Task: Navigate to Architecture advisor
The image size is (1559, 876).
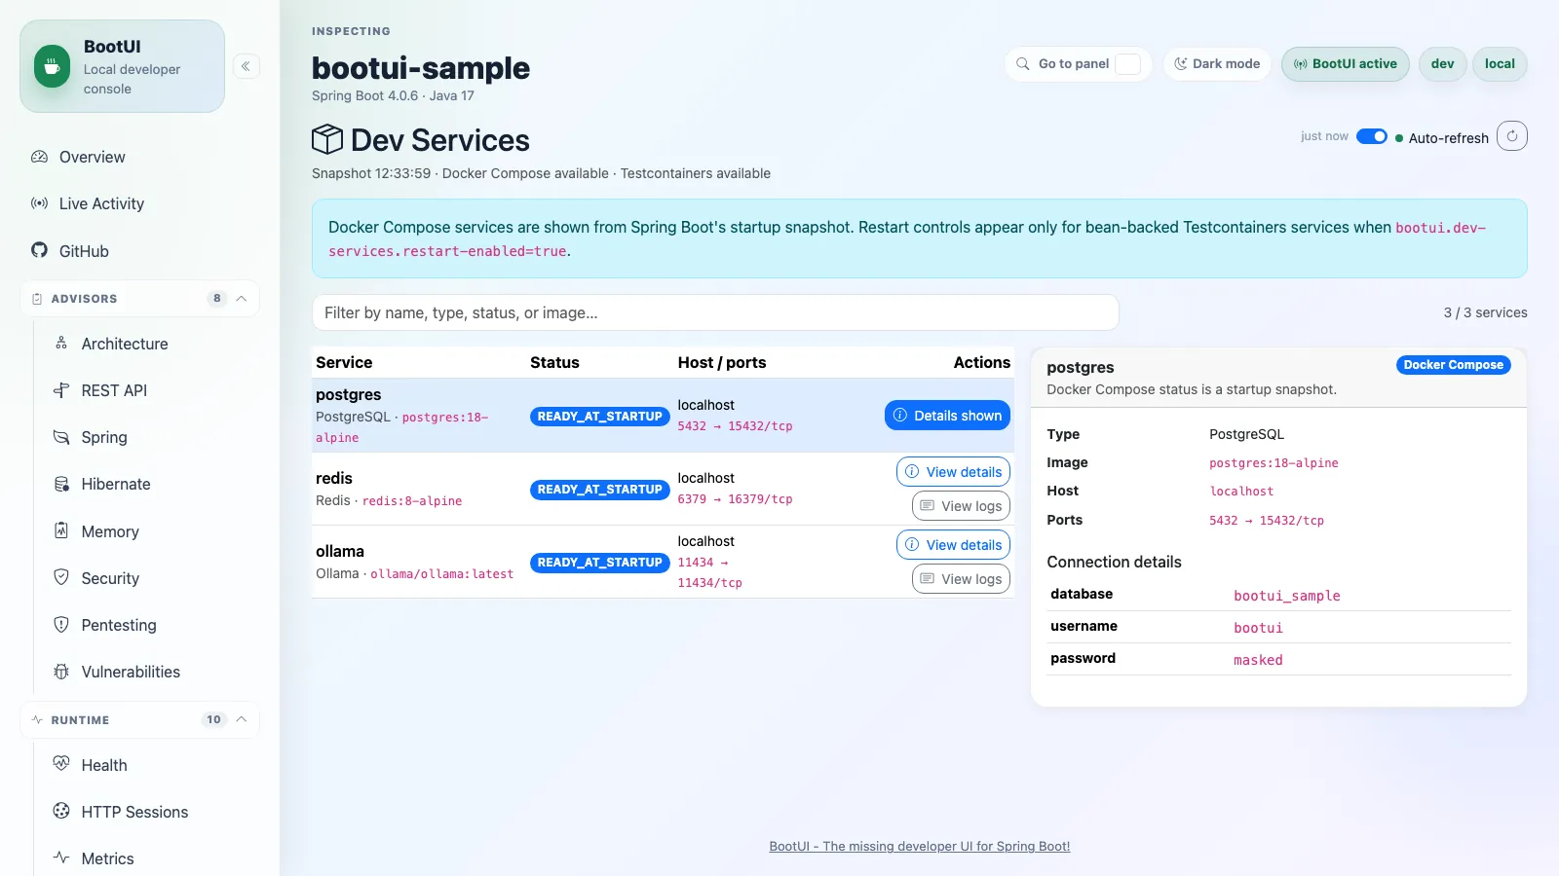Action: coord(151,344)
